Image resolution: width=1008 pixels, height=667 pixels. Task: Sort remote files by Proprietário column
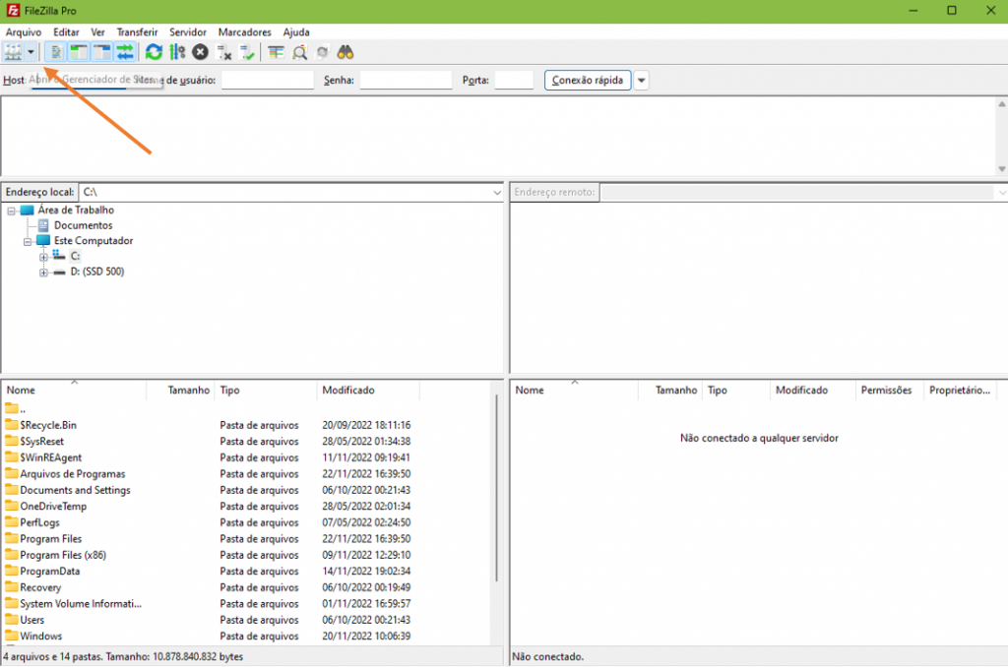tap(961, 390)
